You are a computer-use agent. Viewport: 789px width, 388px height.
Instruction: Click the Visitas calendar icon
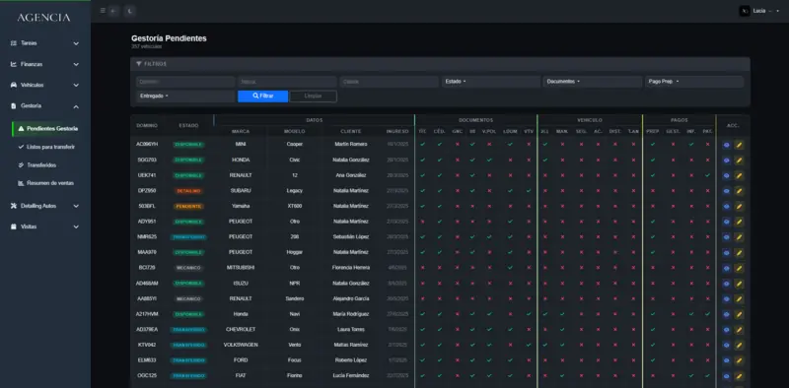[x=14, y=226]
